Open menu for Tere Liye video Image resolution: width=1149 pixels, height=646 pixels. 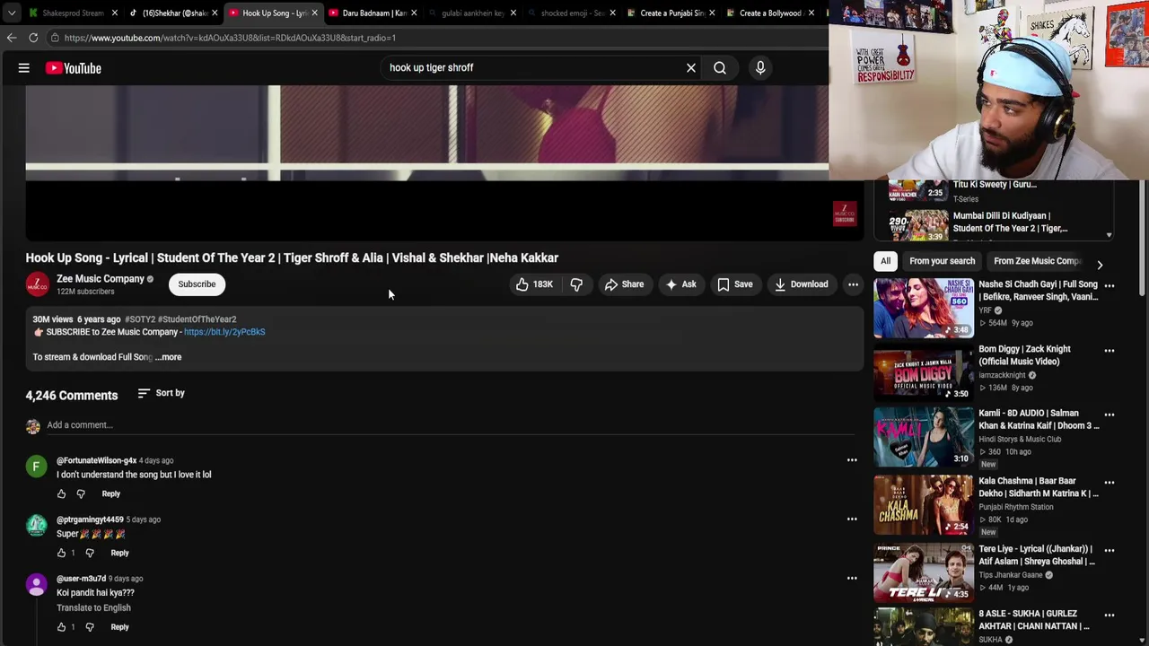click(1110, 550)
